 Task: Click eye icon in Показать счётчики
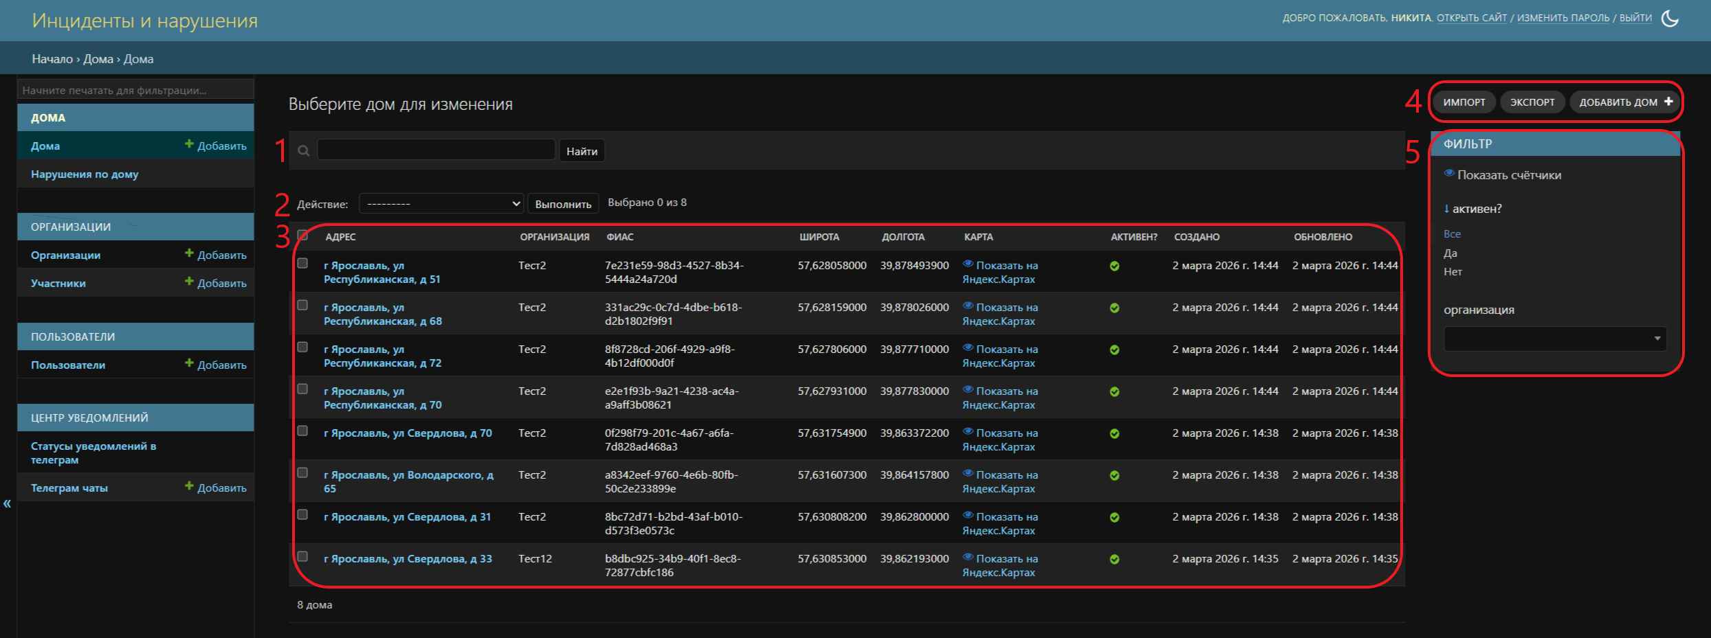tap(1449, 174)
